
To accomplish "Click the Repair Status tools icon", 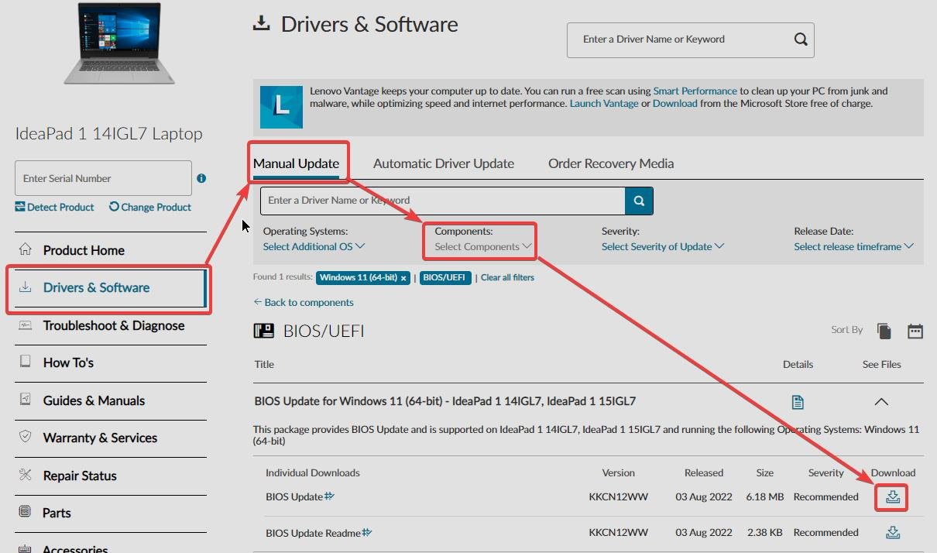I will [x=26, y=475].
